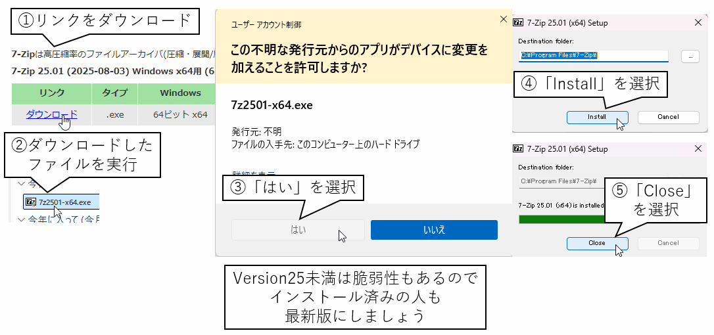
Task: Close the lower 7-Zip Setup window with X
Action: coord(698,148)
